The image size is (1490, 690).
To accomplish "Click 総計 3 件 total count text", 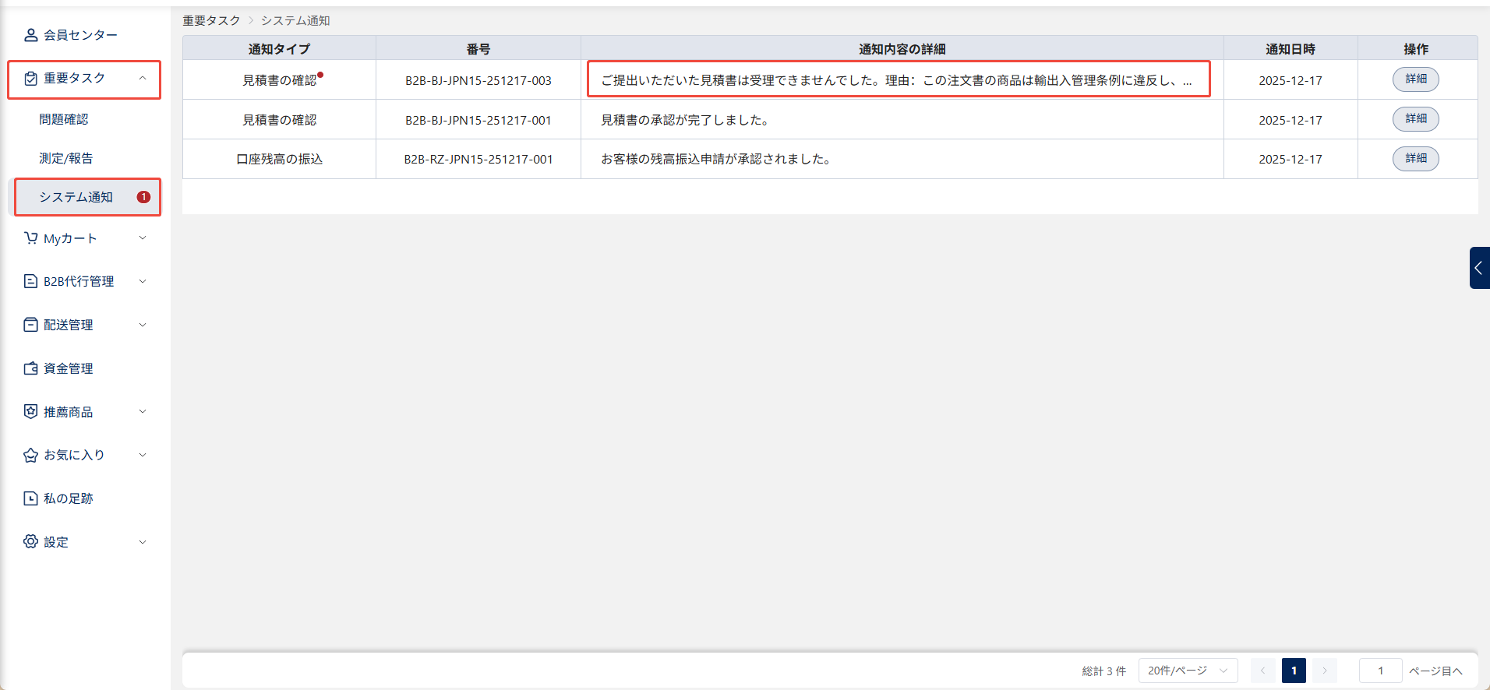I will 1103,671.
